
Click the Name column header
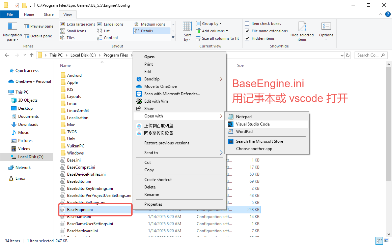pos(65,66)
